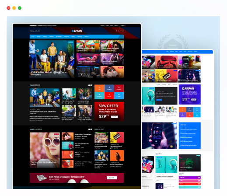Open the purple category bar in light template
The height and width of the screenshot is (196, 227).
pos(190,178)
